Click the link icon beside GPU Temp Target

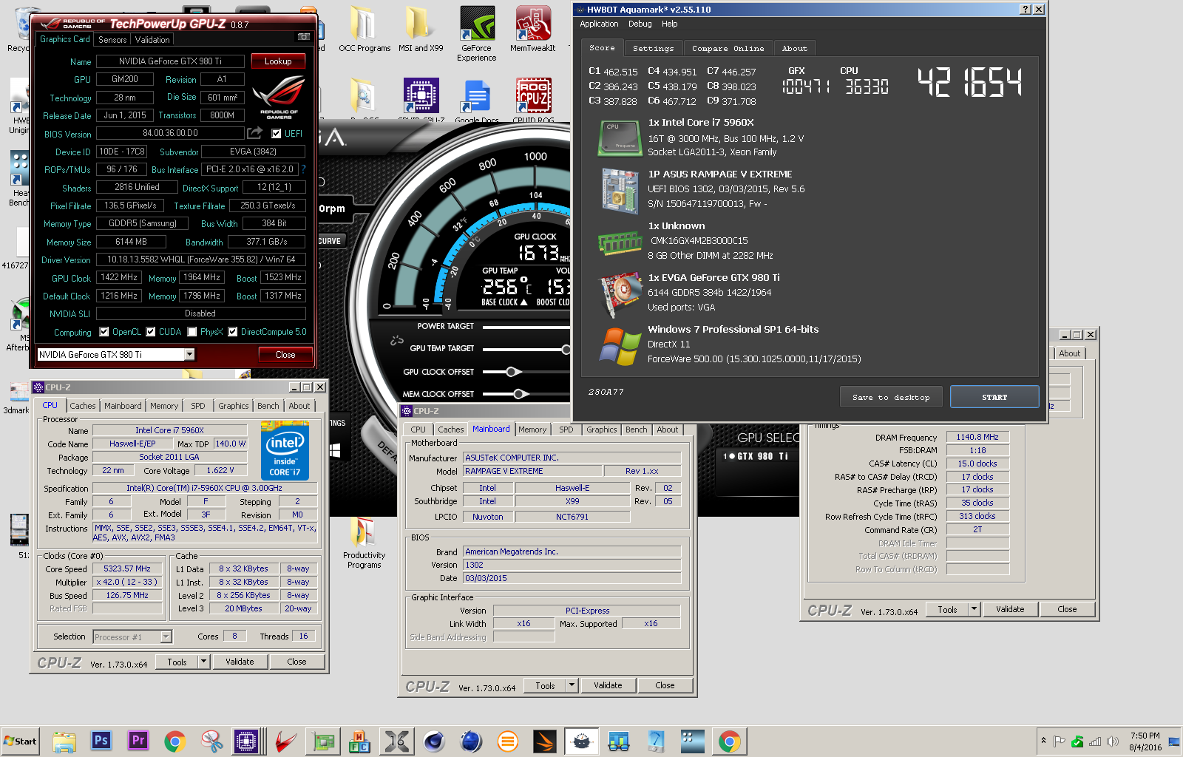tap(397, 341)
